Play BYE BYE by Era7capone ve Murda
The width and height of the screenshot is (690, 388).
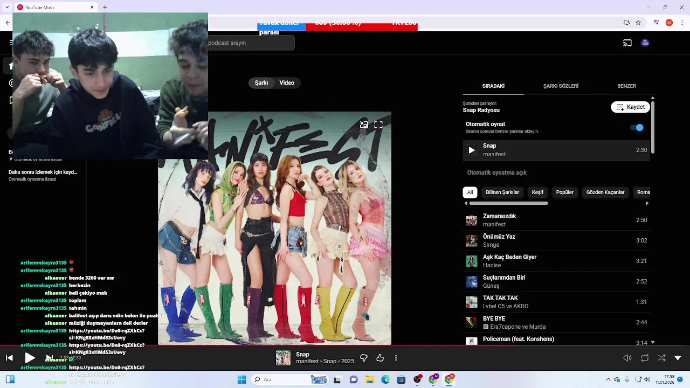tap(556, 323)
